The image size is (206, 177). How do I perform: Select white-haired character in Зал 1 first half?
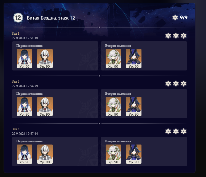coord(45,59)
